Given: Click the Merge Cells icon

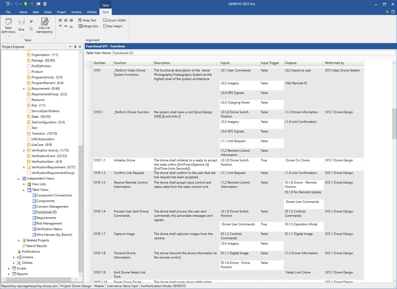Looking at the screenshot, I should click(x=88, y=26).
